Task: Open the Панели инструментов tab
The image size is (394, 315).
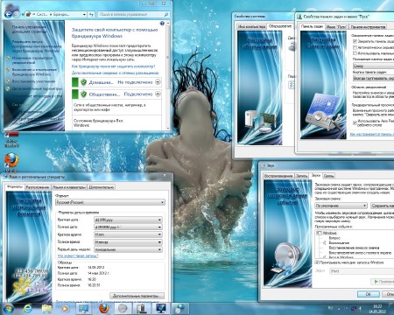Action: point(369,27)
